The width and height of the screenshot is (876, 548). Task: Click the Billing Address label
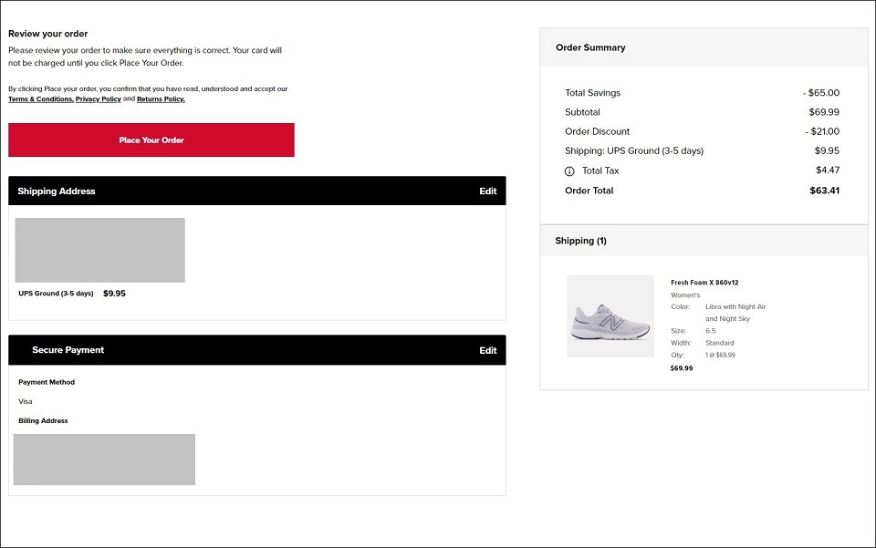tap(43, 420)
